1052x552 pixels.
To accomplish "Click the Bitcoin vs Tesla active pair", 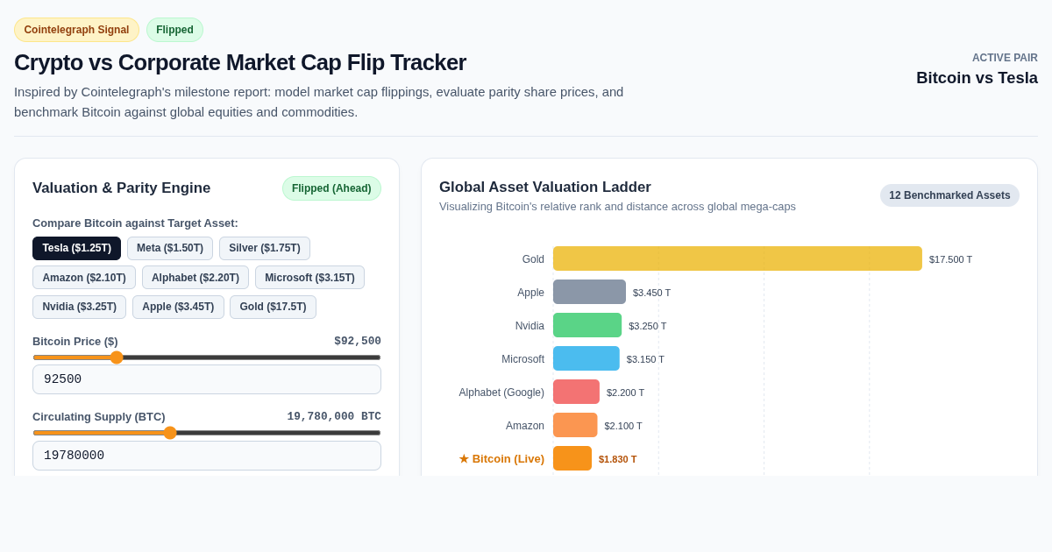I will (x=977, y=78).
